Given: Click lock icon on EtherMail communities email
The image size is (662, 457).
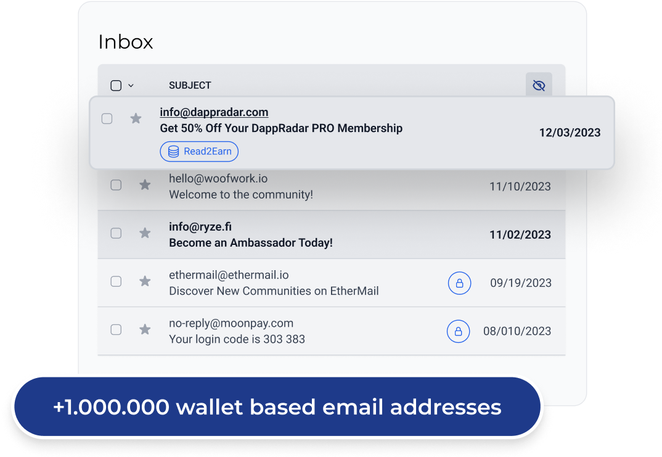Looking at the screenshot, I should point(459,283).
